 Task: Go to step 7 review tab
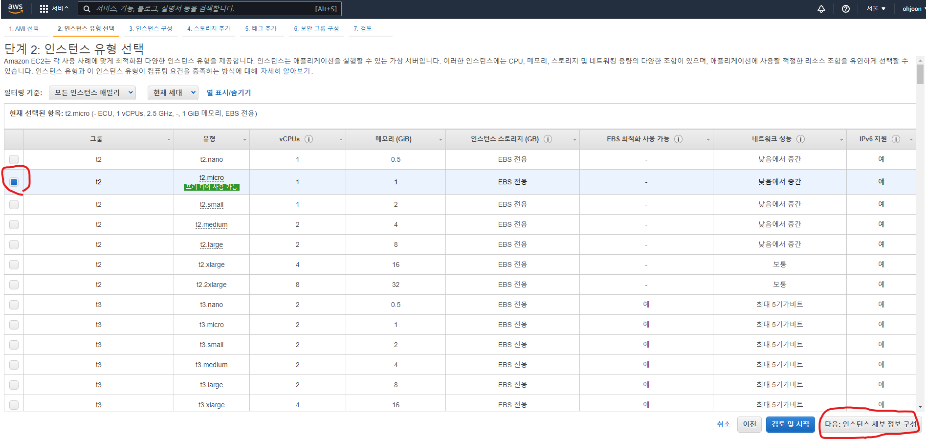pyautogui.click(x=363, y=28)
